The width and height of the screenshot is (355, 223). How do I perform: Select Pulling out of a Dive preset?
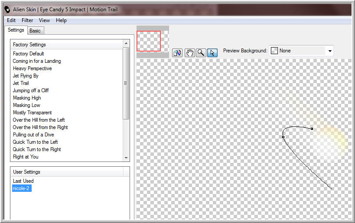(33, 135)
